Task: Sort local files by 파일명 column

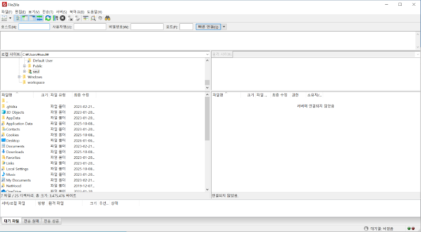Action: 17,95
